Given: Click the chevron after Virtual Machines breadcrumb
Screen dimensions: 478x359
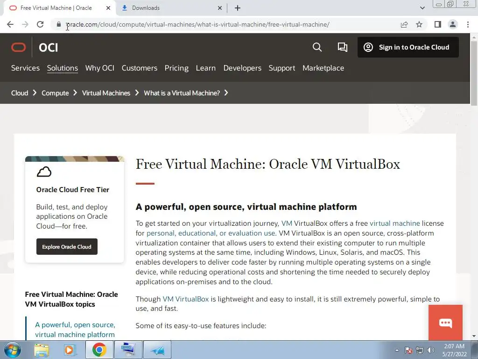Looking at the screenshot, I should tap(137, 93).
